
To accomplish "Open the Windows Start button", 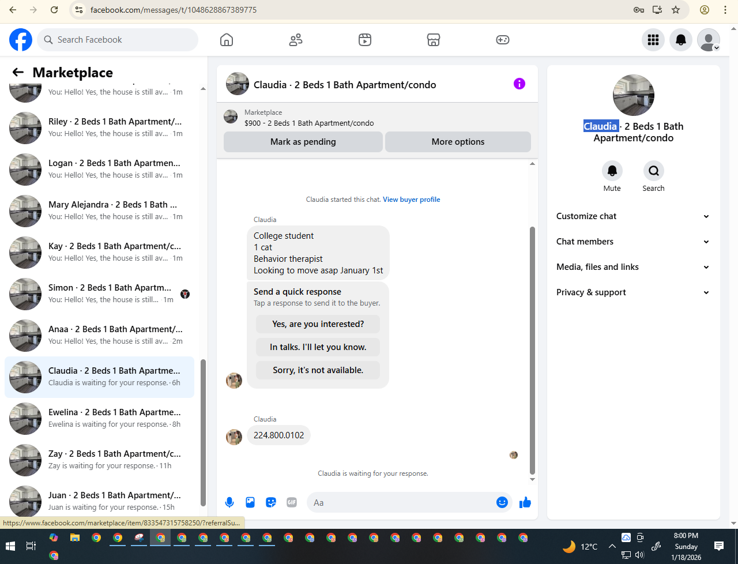I will (x=10, y=546).
